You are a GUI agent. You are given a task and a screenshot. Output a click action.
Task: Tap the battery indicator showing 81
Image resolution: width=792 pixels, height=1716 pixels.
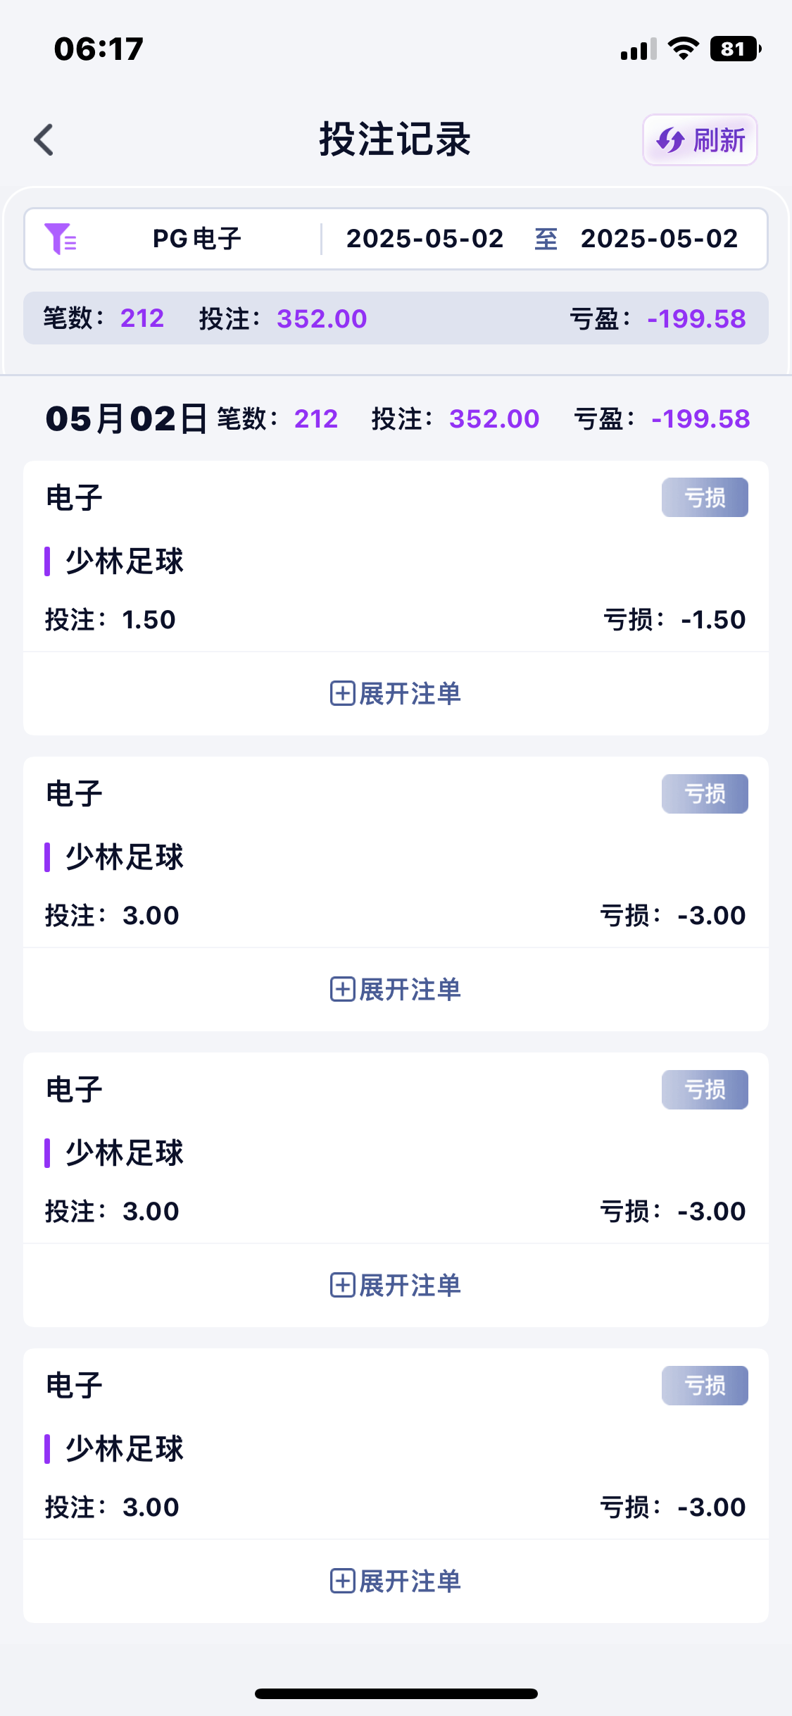[x=735, y=49]
